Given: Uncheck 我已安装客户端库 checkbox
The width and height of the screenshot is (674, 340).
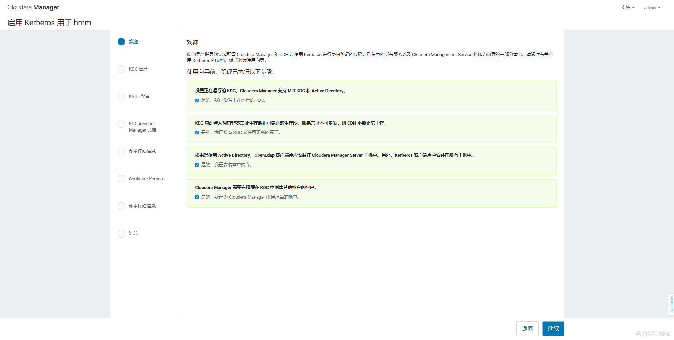Looking at the screenshot, I should 197,165.
